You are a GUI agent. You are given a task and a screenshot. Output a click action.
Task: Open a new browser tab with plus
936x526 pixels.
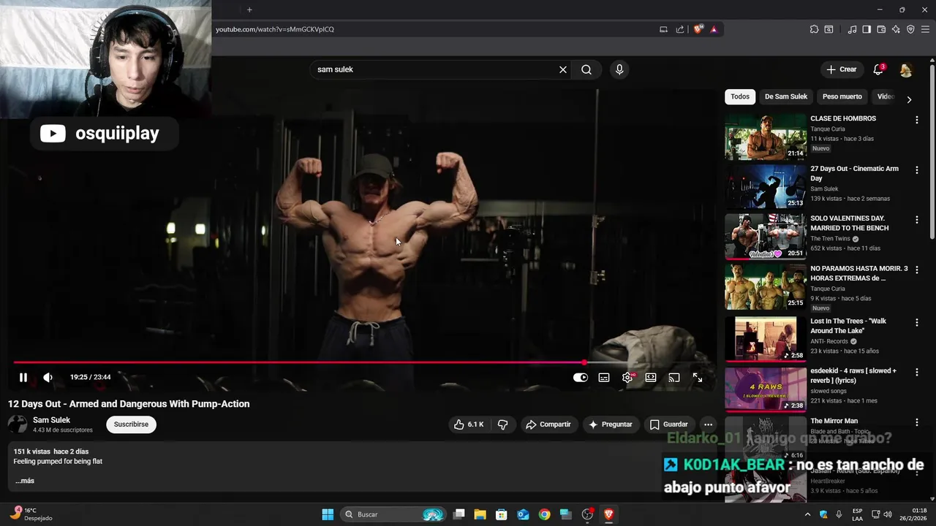pyautogui.click(x=249, y=9)
